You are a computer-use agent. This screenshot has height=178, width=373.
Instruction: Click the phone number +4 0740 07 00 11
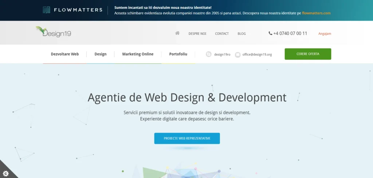point(290,33)
